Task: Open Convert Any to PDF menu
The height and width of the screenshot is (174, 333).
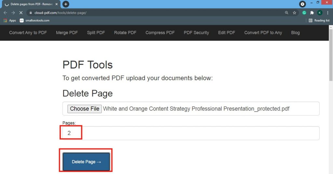Action: (28, 33)
